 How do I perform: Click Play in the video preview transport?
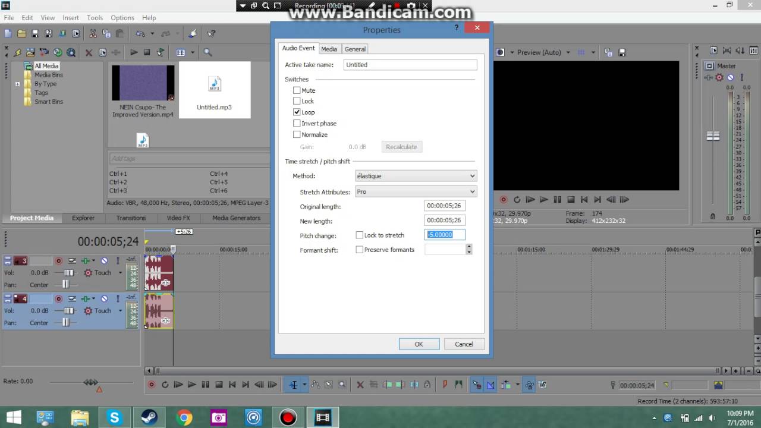543,200
